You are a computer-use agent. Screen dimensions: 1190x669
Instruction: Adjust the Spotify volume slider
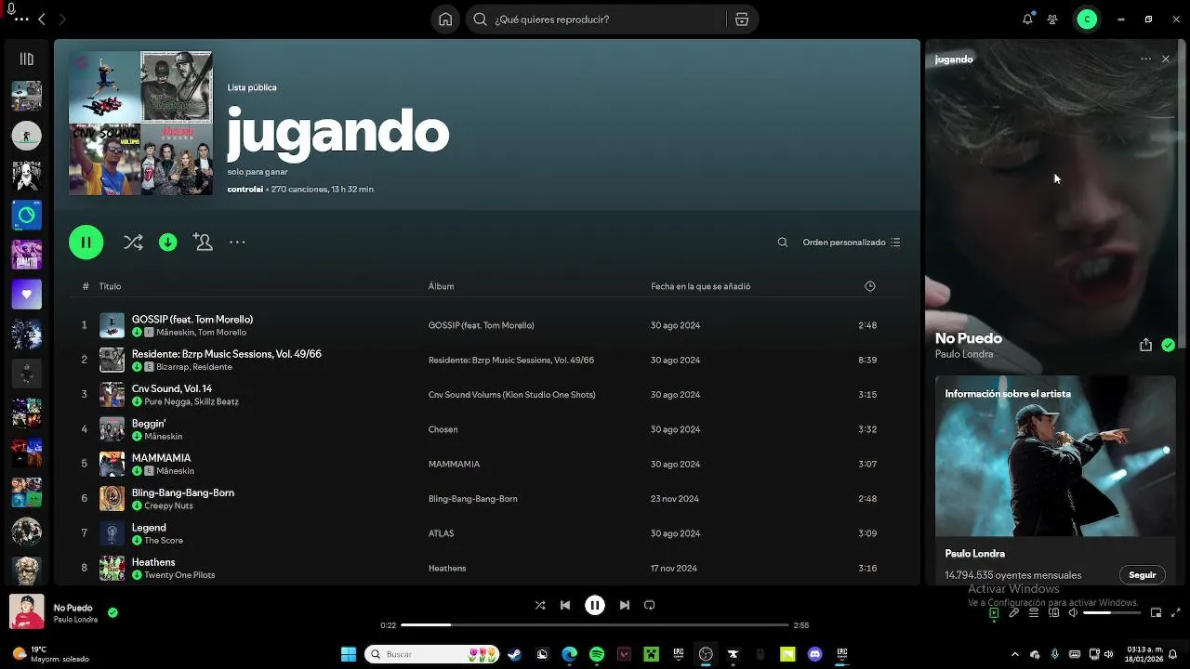(1112, 613)
